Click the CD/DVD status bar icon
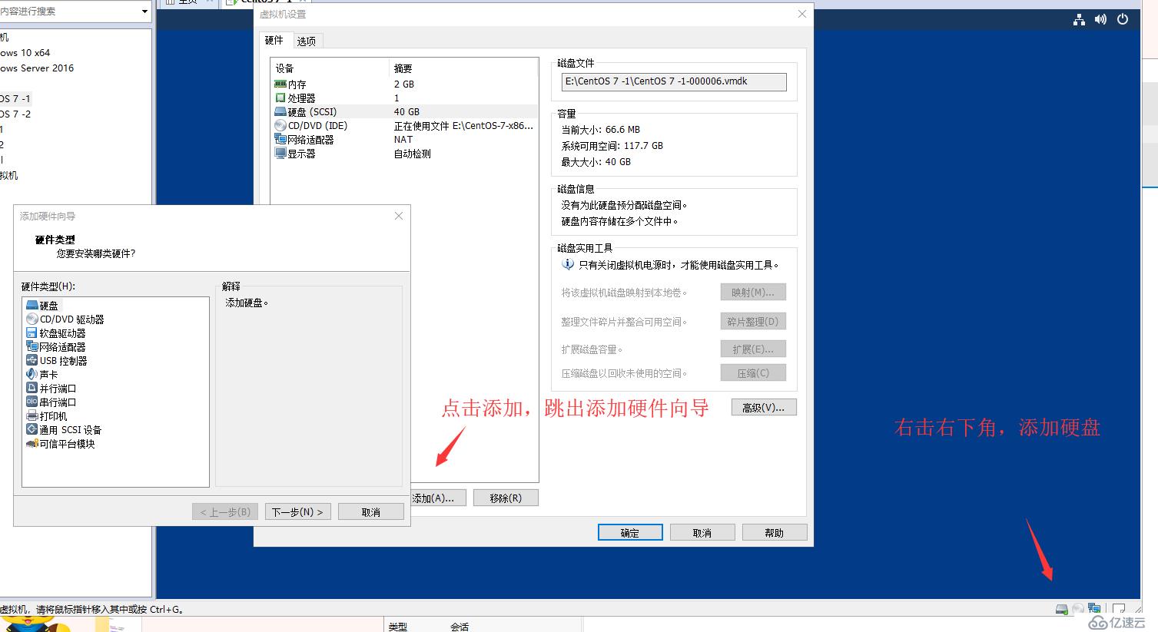The height and width of the screenshot is (632, 1158). pyautogui.click(x=1078, y=609)
